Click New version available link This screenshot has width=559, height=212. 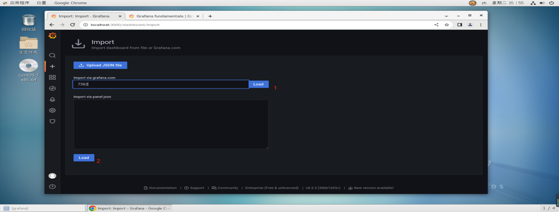(x=371, y=188)
